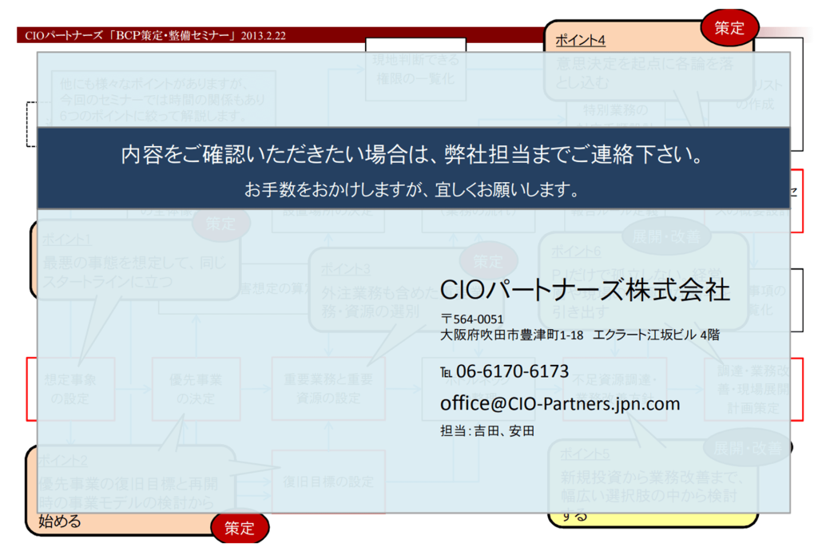The width and height of the screenshot is (818, 547).
Task: Click the banner line "内容をご確認いただきたい場合は"
Action: coord(413,154)
